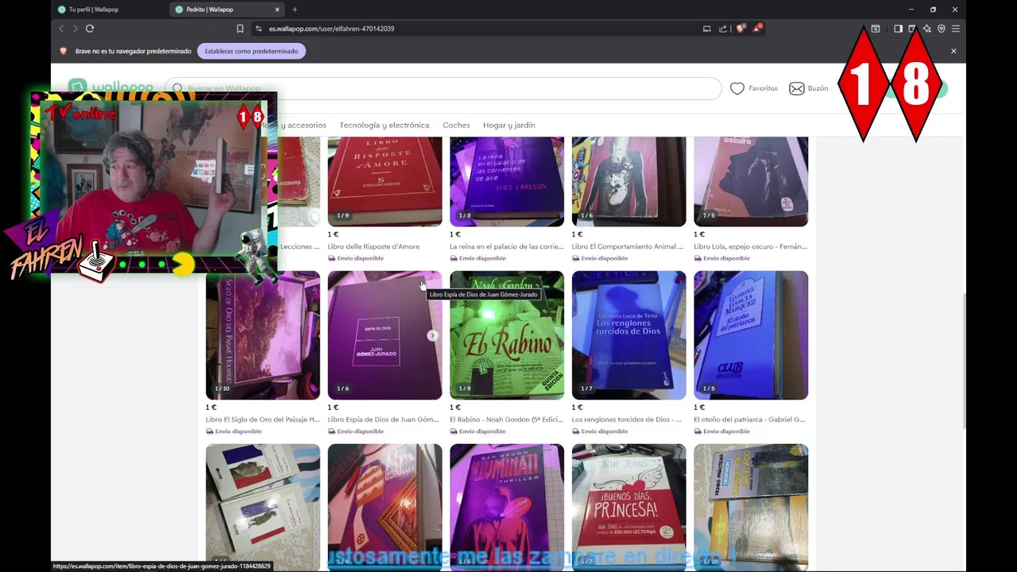
Task: Click Libro El Comportamiento Animal title
Action: pyautogui.click(x=628, y=246)
